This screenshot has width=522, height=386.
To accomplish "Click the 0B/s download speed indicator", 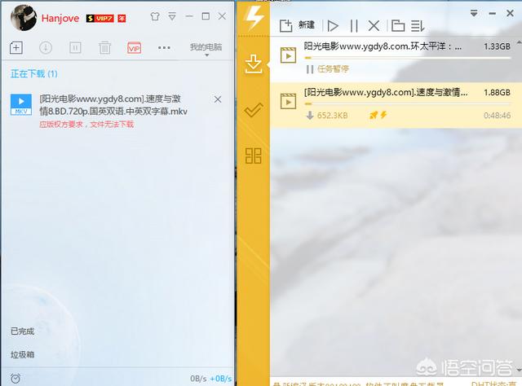I will pyautogui.click(x=198, y=379).
